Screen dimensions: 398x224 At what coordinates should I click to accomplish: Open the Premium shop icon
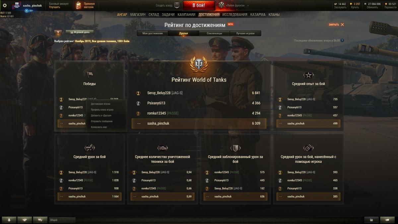click(78, 5)
